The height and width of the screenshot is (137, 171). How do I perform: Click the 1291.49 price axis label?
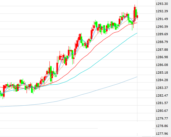coord(162,19)
